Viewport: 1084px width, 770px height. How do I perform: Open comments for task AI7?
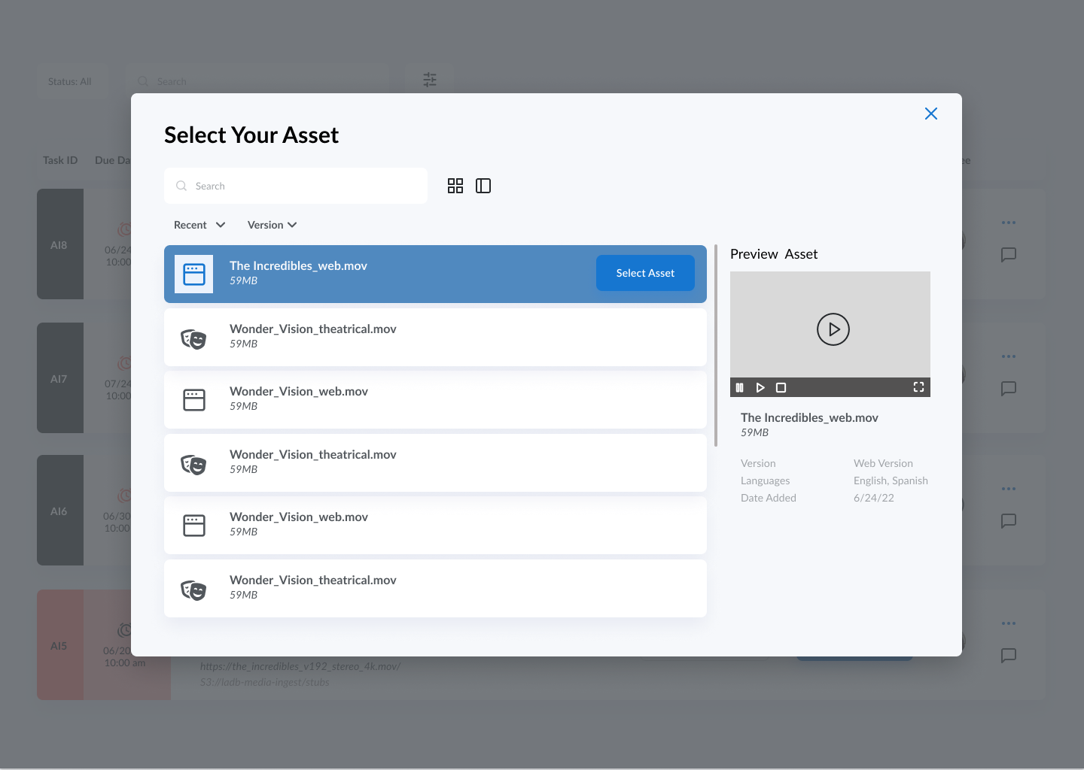click(1009, 389)
